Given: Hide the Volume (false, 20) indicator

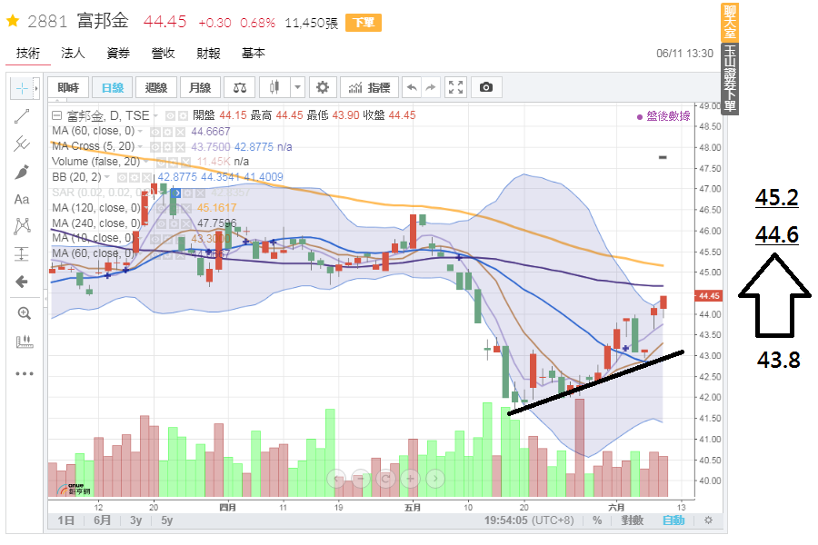Looking at the screenshot, I should coord(162,162).
